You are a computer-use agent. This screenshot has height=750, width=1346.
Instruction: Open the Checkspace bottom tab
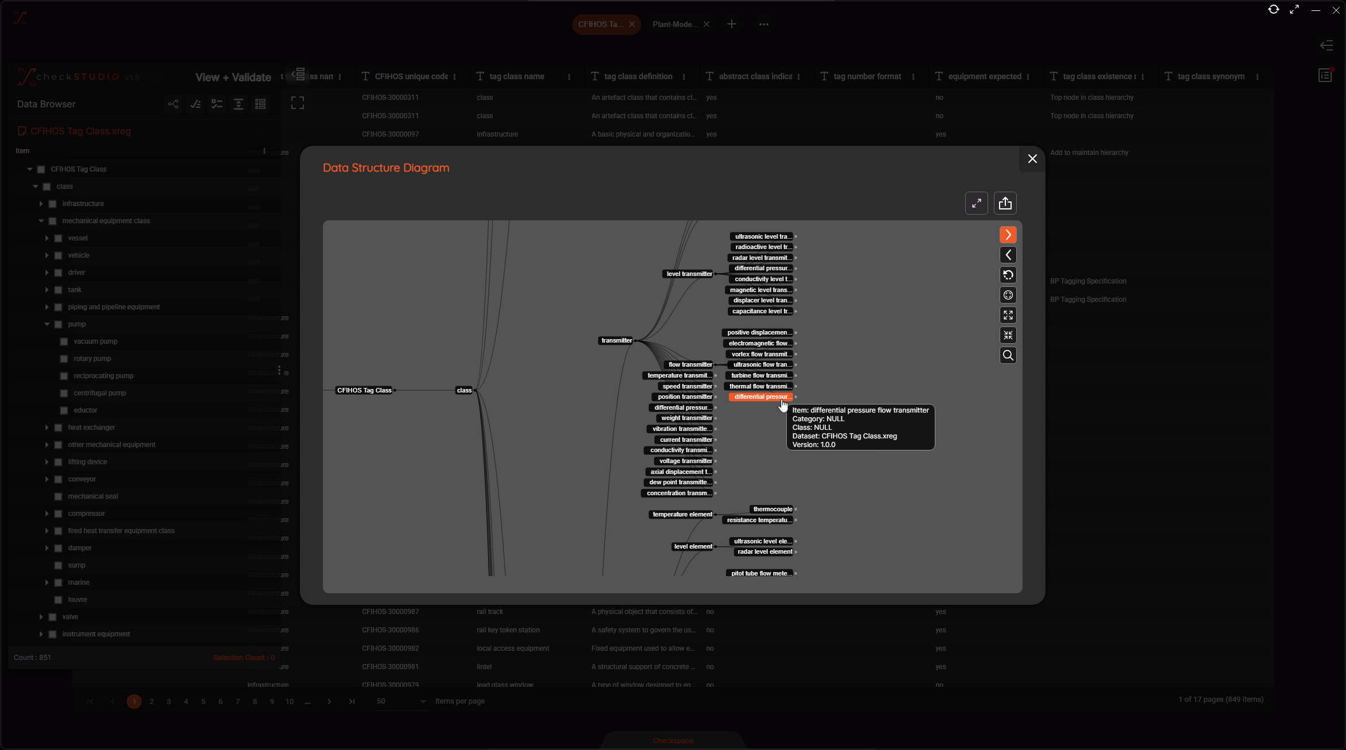coord(673,741)
